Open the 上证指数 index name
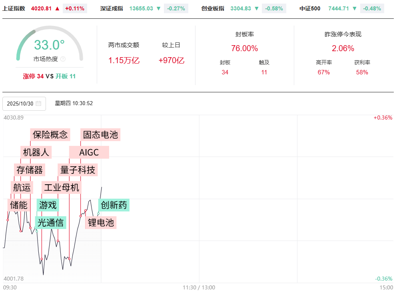 14,8
